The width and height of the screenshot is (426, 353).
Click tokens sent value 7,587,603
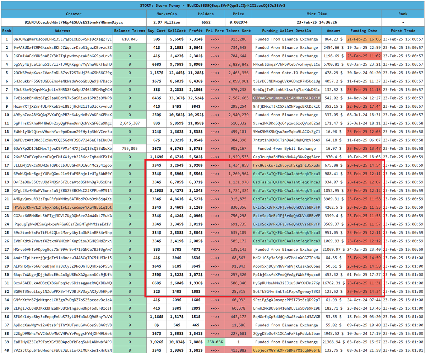(x=239, y=98)
